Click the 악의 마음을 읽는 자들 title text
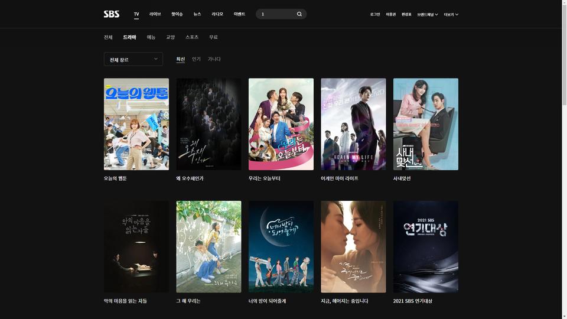Image resolution: width=567 pixels, height=319 pixels. 125,301
